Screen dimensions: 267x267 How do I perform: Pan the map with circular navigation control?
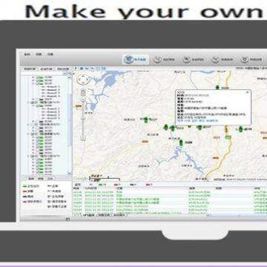click(82, 80)
